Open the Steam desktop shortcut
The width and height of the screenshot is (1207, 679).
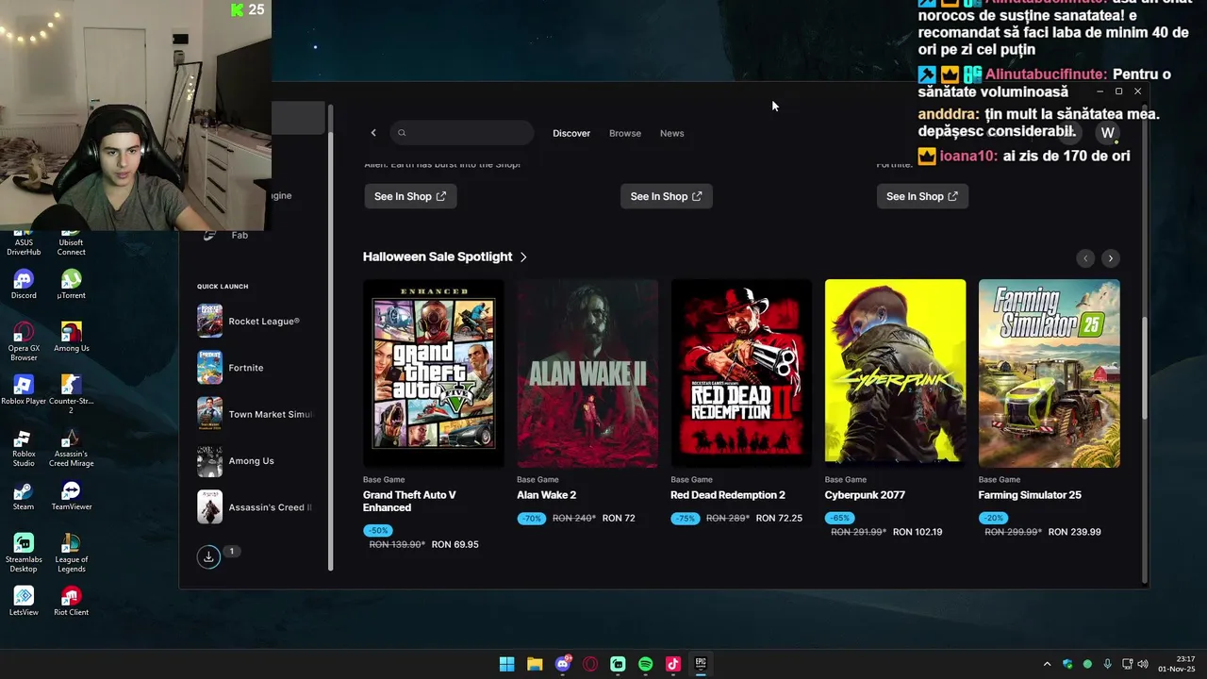[x=24, y=496]
